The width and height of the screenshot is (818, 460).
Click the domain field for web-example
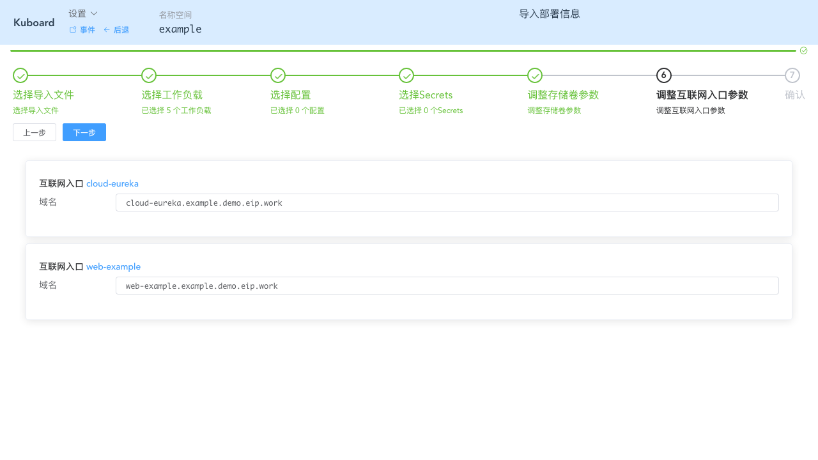click(447, 285)
